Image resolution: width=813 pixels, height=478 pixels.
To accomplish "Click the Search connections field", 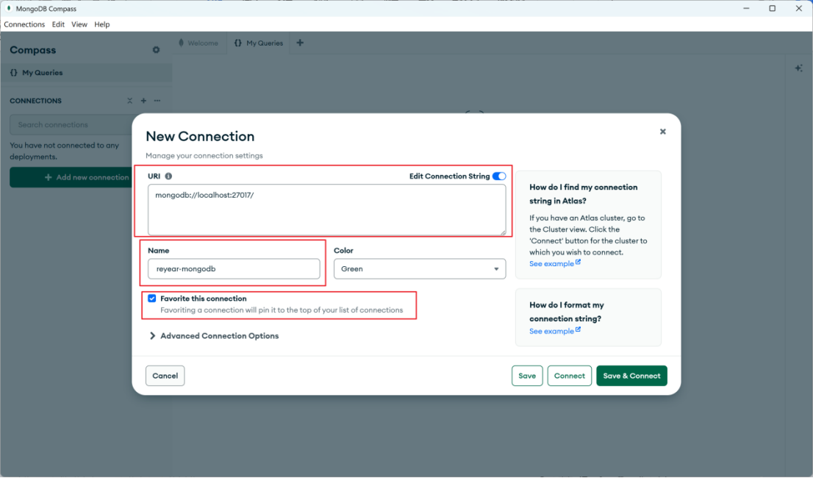I will 71,125.
